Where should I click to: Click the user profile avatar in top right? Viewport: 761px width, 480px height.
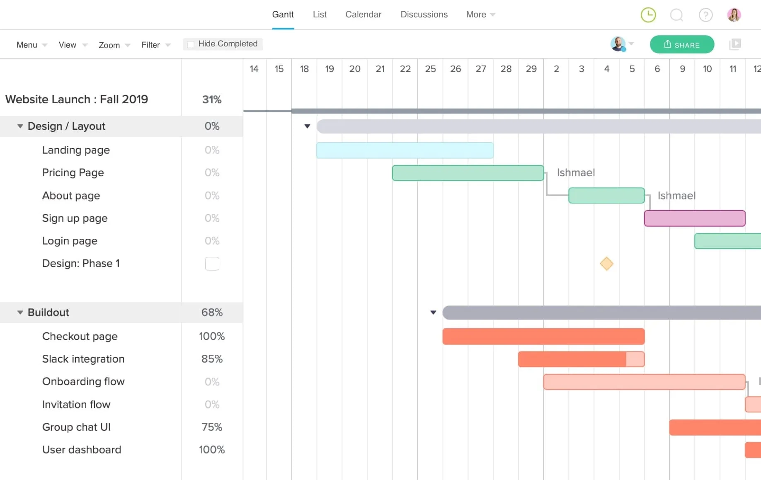[734, 15]
